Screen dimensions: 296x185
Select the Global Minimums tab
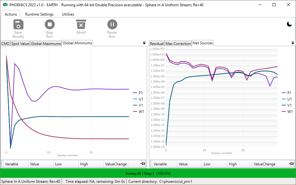(77, 43)
